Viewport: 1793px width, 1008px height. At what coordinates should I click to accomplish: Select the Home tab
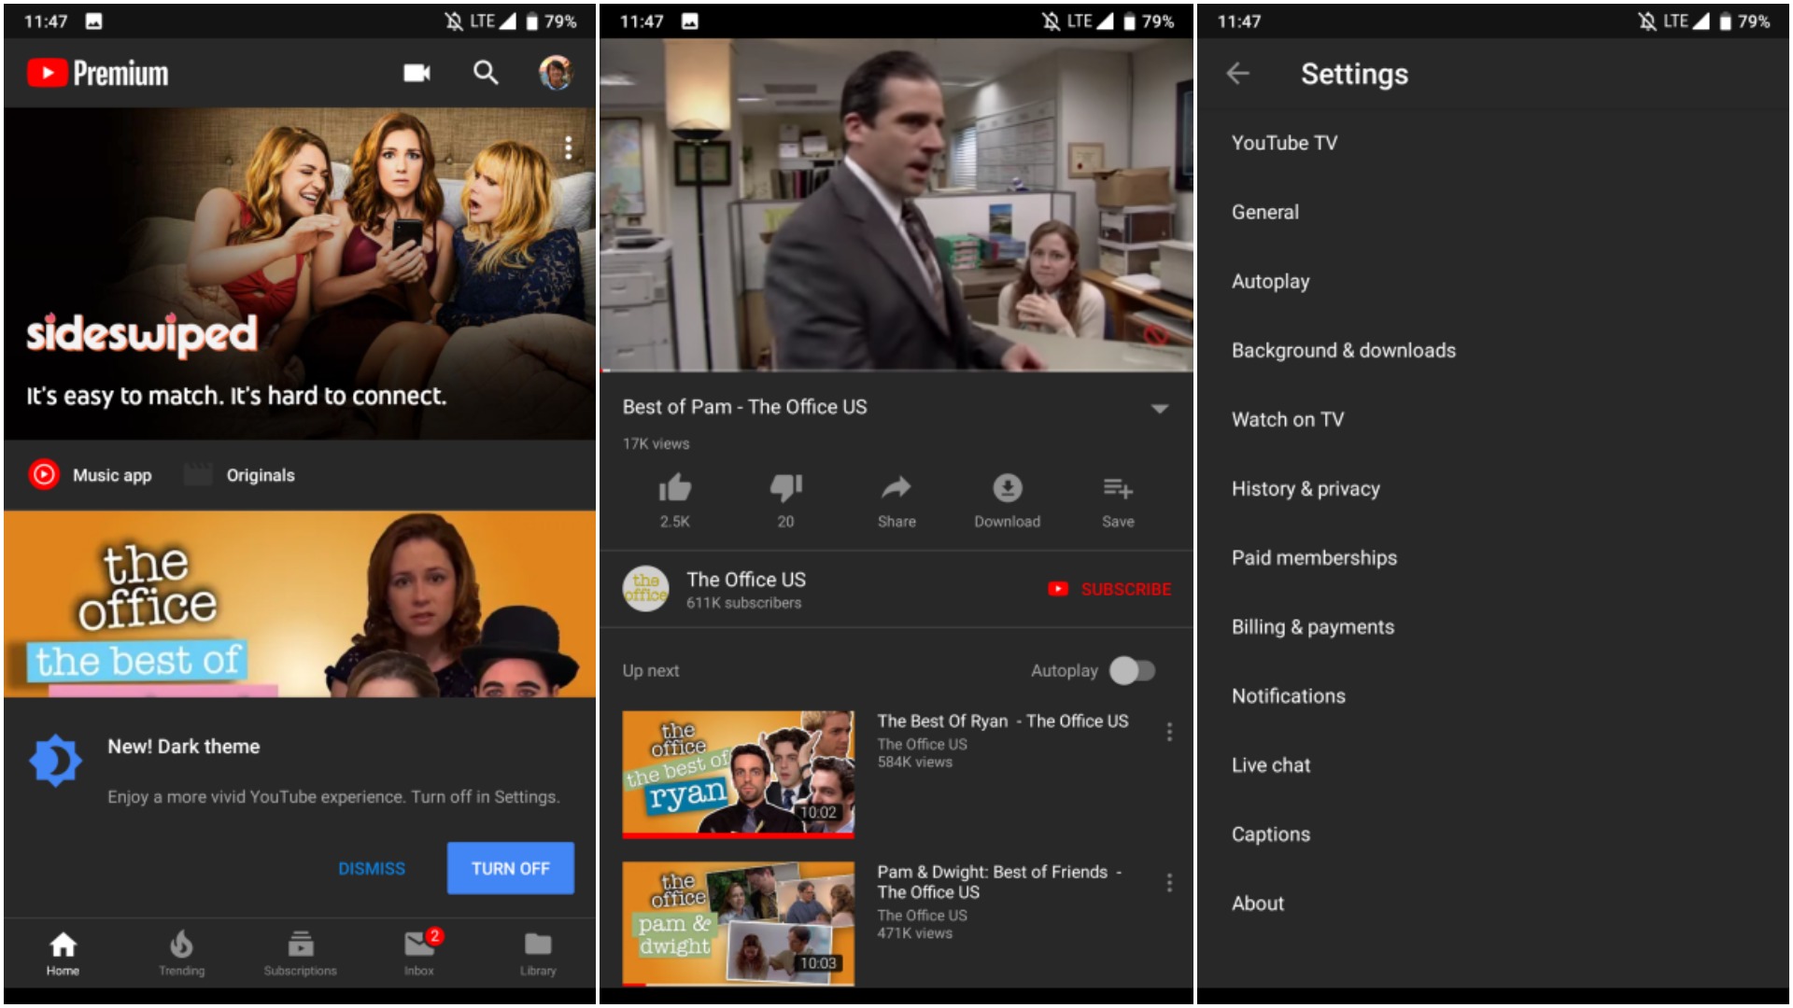pyautogui.click(x=63, y=953)
